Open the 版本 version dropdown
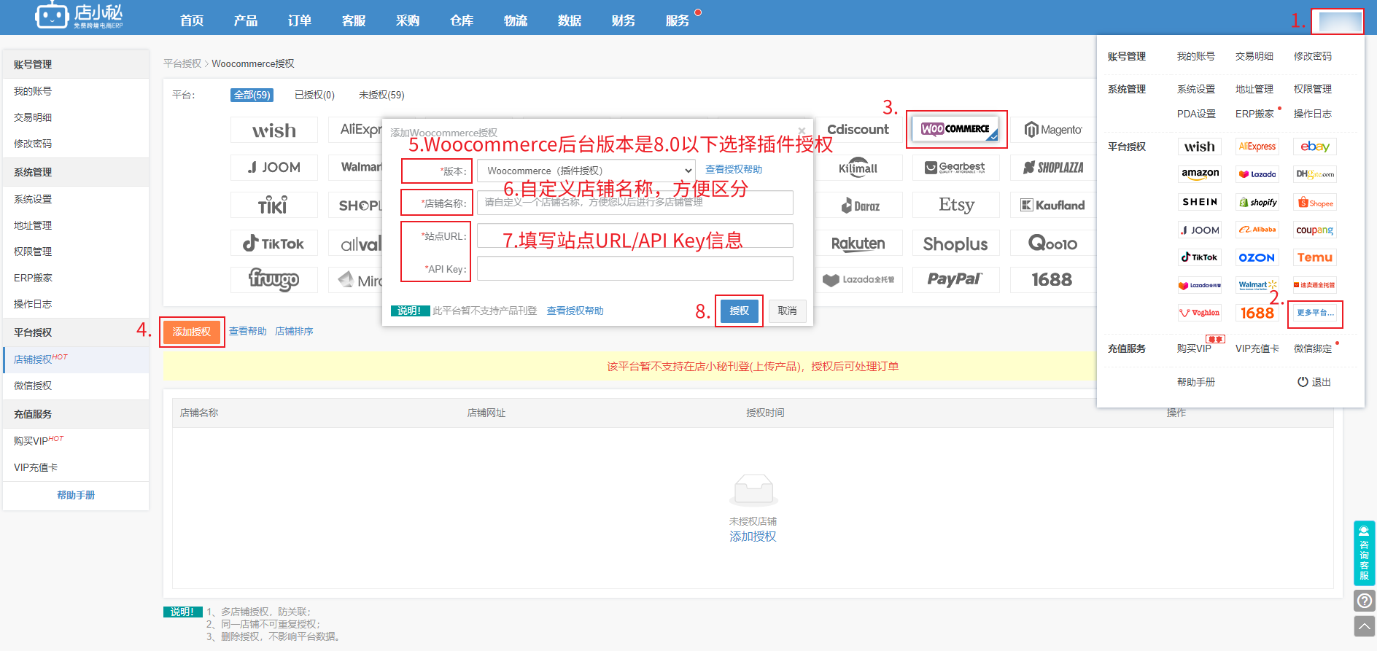Viewport: 1377px width, 651px height. click(x=586, y=171)
